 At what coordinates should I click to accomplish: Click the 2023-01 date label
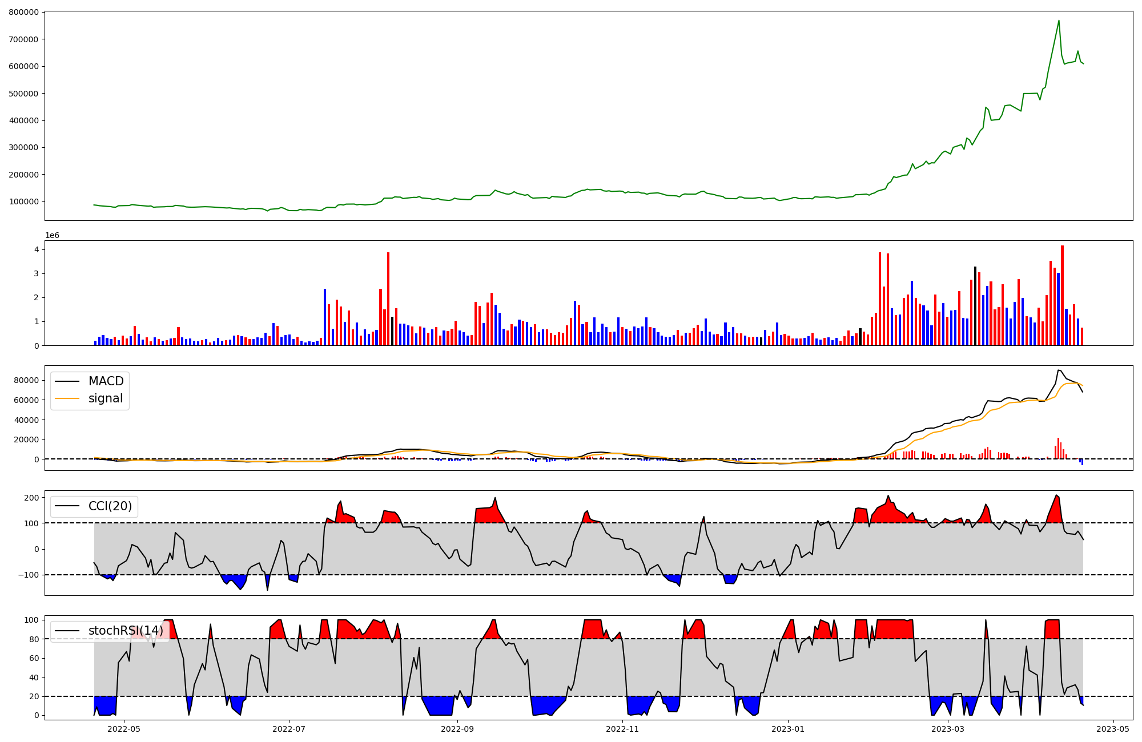(788, 728)
